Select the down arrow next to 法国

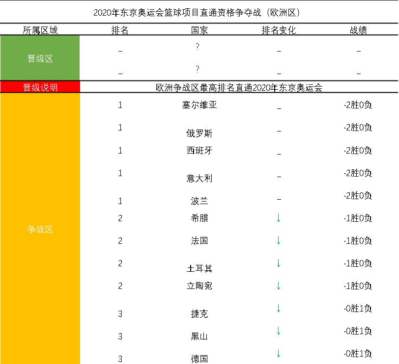[x=279, y=240]
